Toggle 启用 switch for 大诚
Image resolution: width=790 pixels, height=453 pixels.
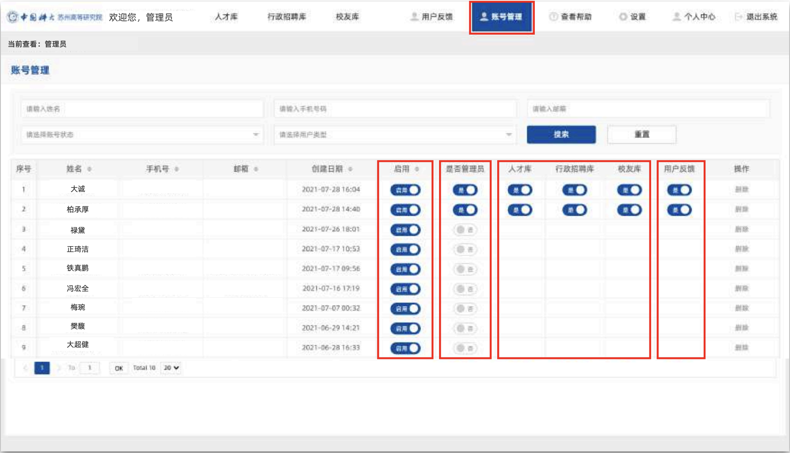(405, 190)
